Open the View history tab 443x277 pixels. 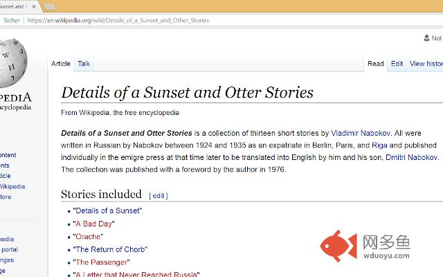click(426, 64)
